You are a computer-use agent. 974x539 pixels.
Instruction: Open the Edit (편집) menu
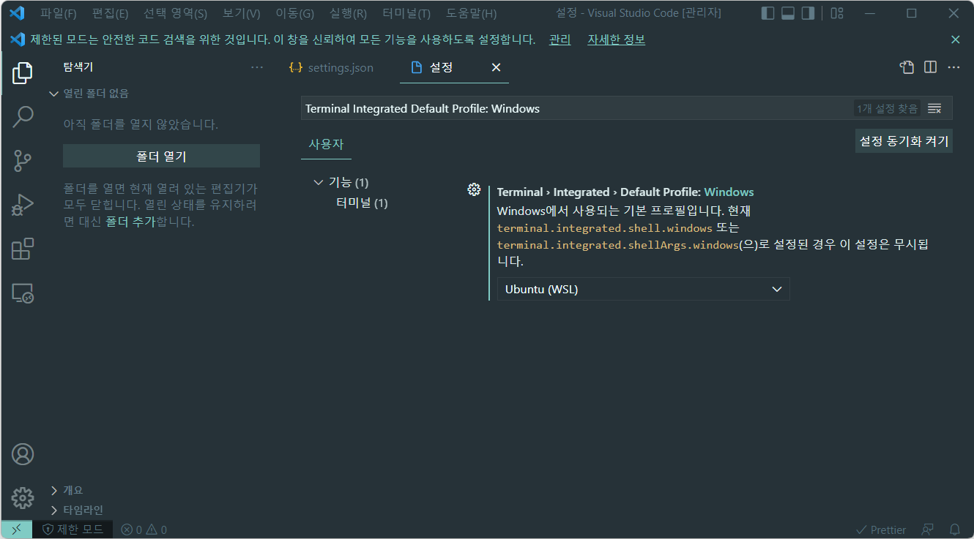pyautogui.click(x=111, y=13)
